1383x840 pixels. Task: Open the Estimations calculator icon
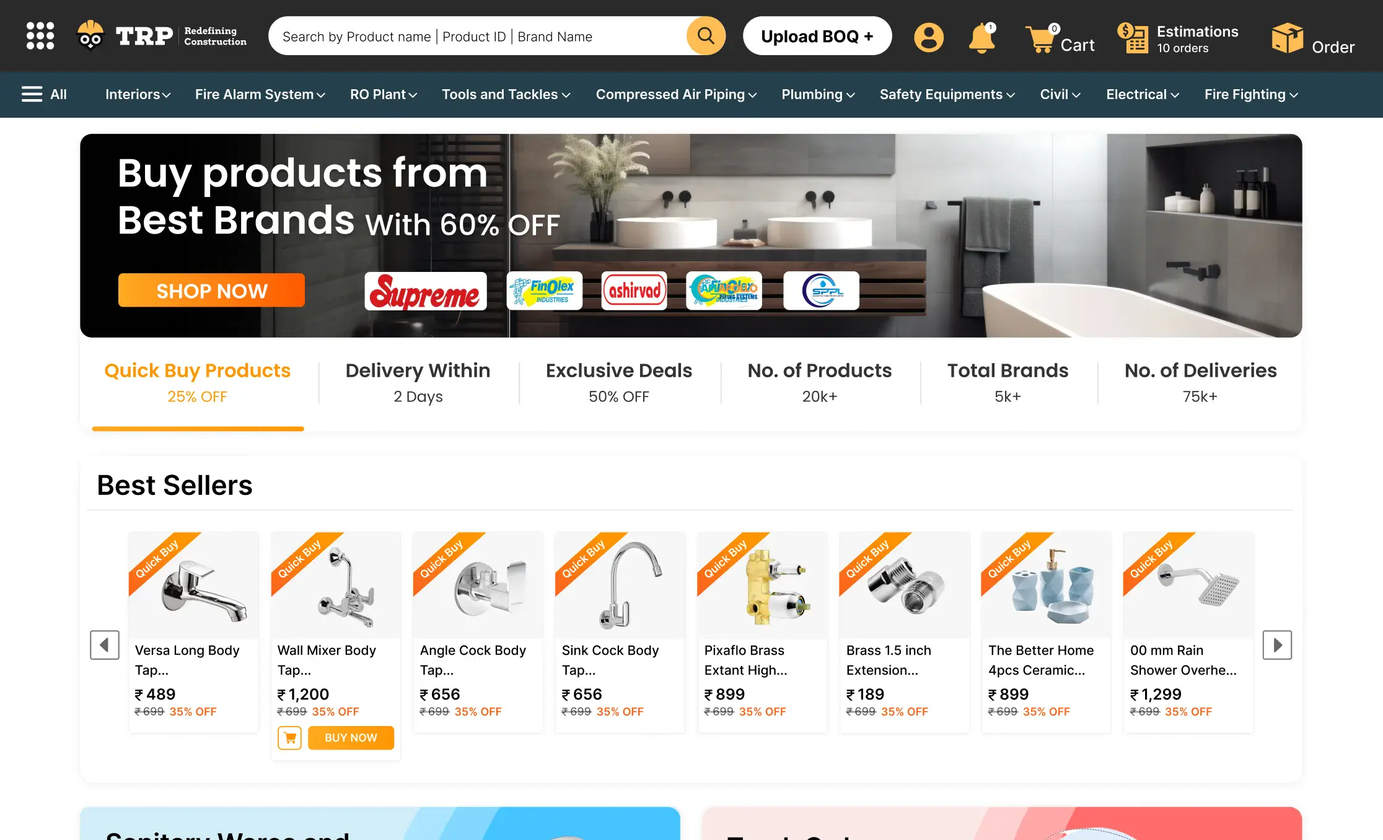[1133, 38]
